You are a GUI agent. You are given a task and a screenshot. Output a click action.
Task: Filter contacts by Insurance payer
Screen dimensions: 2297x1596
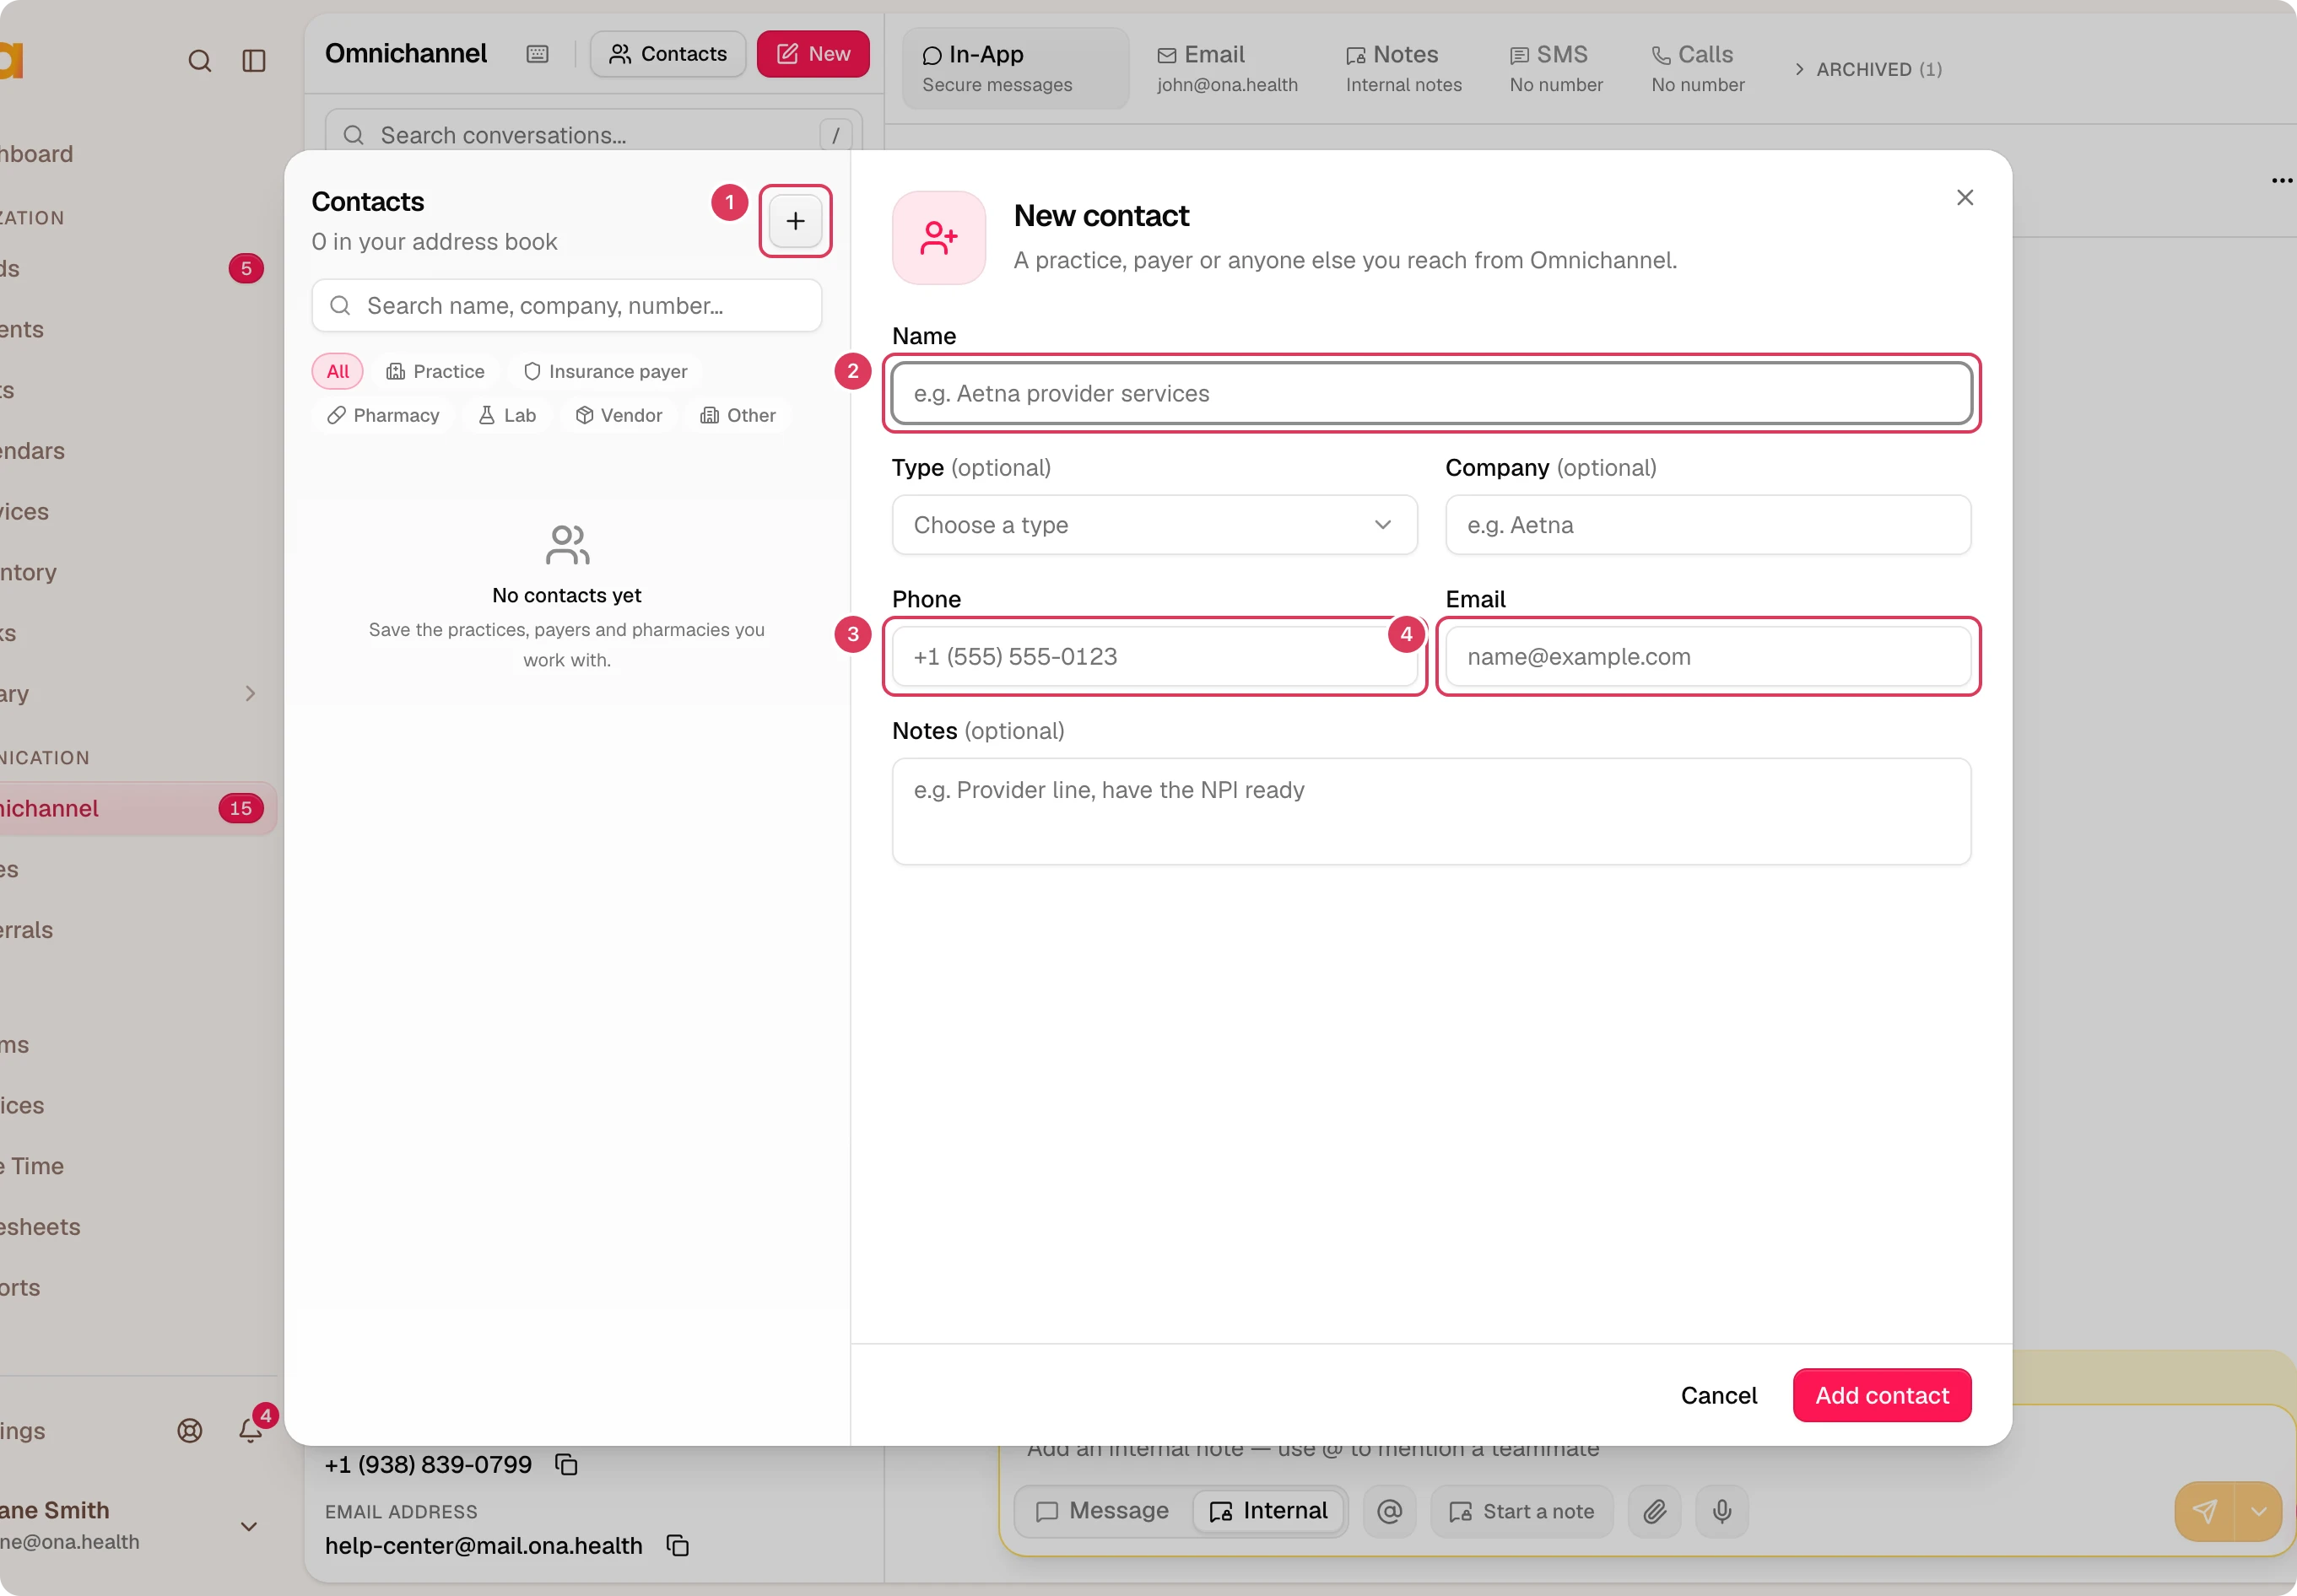click(605, 371)
